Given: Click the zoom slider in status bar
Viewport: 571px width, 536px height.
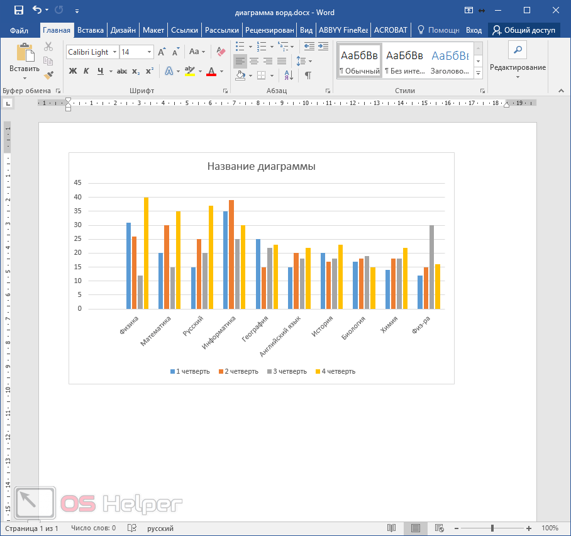Looking at the screenshot, I should click(492, 528).
